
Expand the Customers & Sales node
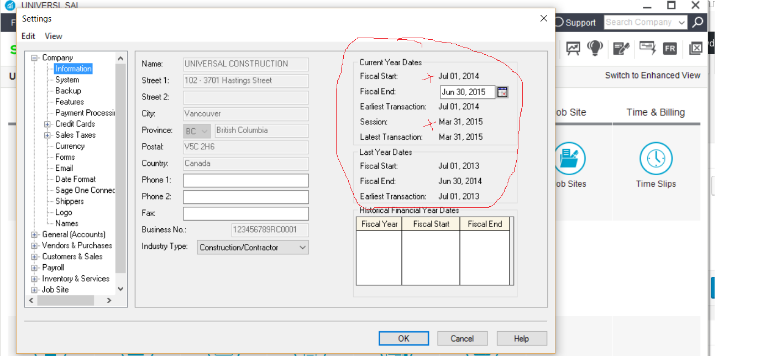(35, 256)
